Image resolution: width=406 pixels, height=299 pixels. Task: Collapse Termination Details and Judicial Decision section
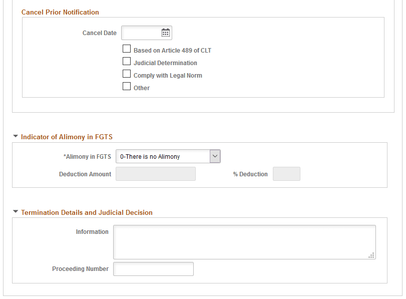tap(16, 212)
